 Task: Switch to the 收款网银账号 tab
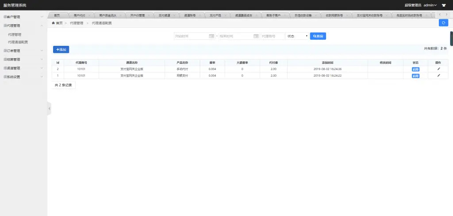334,15
